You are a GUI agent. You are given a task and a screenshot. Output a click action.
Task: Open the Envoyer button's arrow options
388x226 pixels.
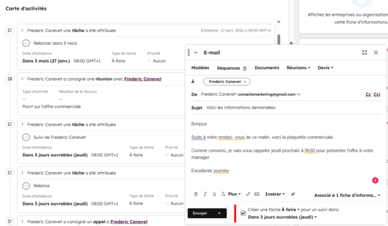[219, 213]
